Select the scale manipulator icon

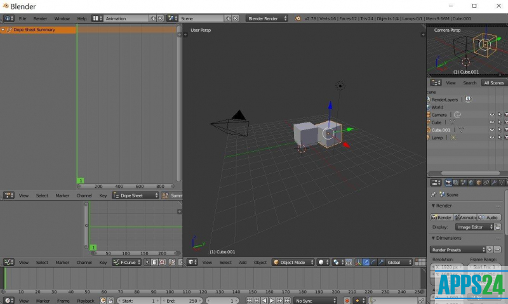click(x=381, y=262)
